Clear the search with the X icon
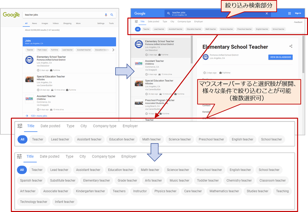Viewport: 308px width, 212px height. (267, 13)
